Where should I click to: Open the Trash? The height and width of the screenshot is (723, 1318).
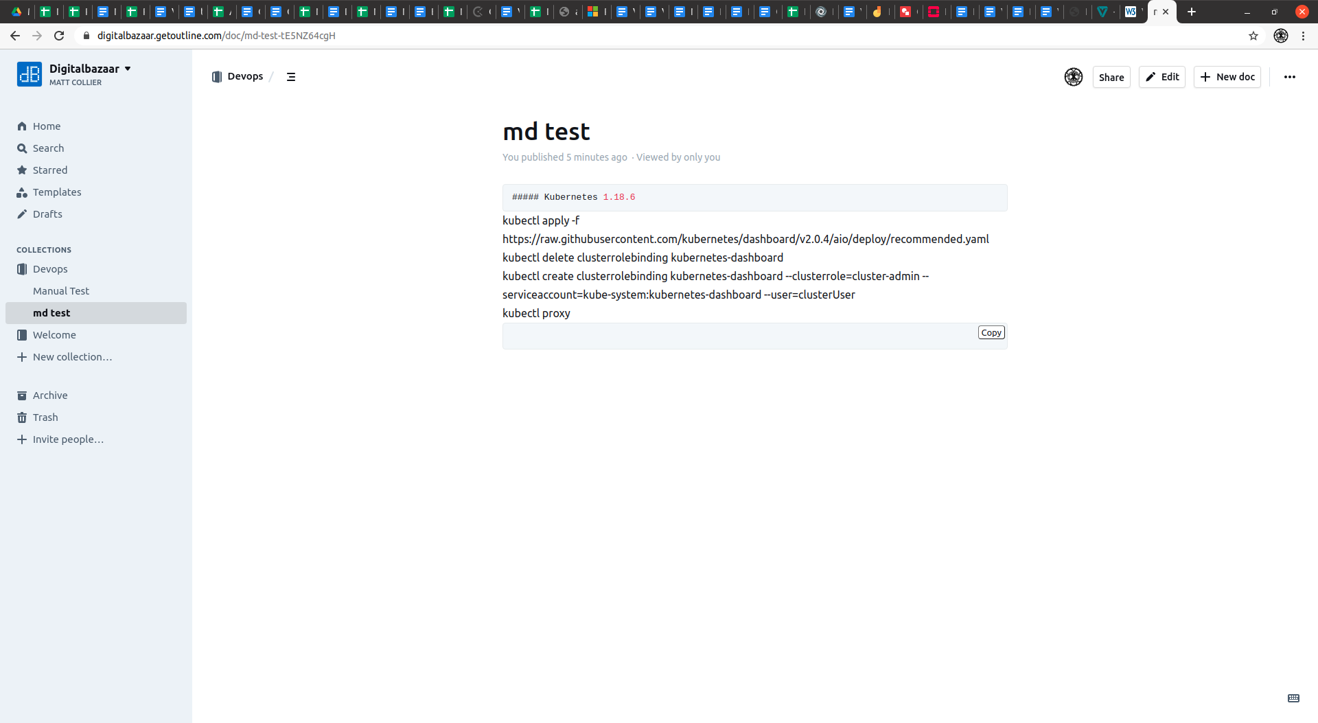(x=45, y=417)
